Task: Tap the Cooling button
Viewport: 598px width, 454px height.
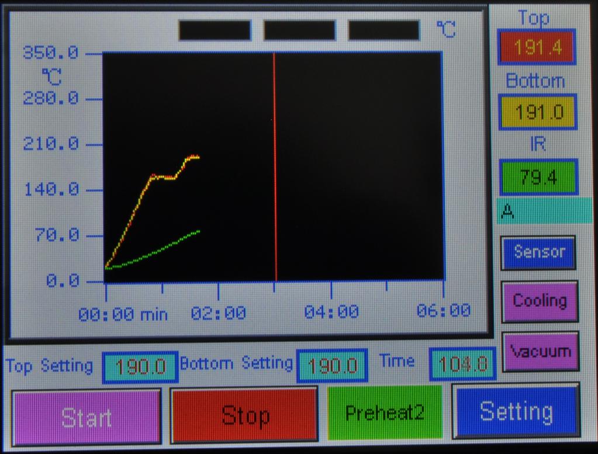Action: [540, 301]
